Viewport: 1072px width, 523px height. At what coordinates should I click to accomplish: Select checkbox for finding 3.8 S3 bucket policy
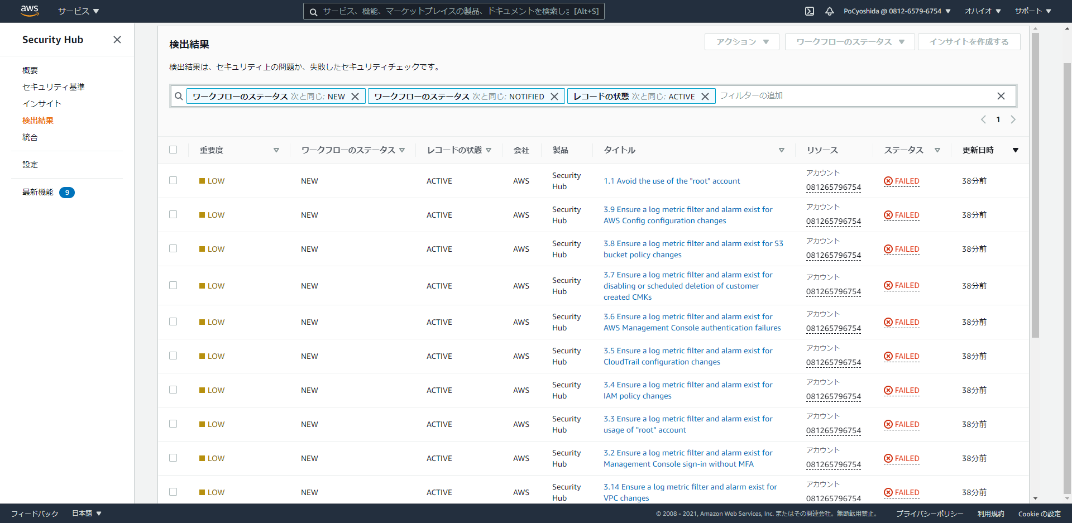pos(173,248)
